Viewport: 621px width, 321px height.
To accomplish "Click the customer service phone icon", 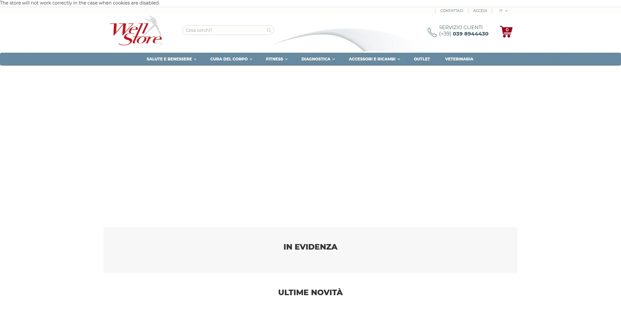I will pos(432,32).
